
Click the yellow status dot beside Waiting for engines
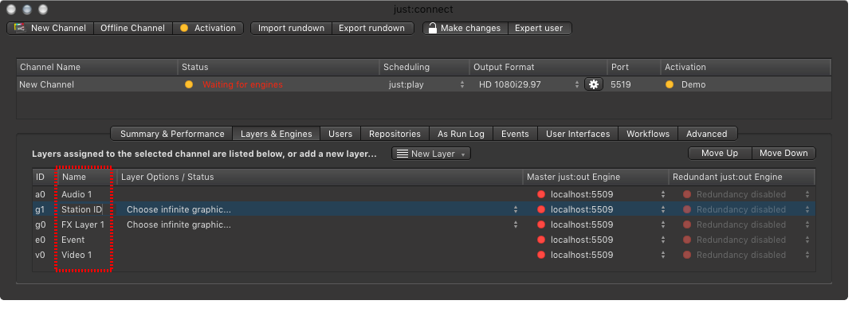[189, 85]
